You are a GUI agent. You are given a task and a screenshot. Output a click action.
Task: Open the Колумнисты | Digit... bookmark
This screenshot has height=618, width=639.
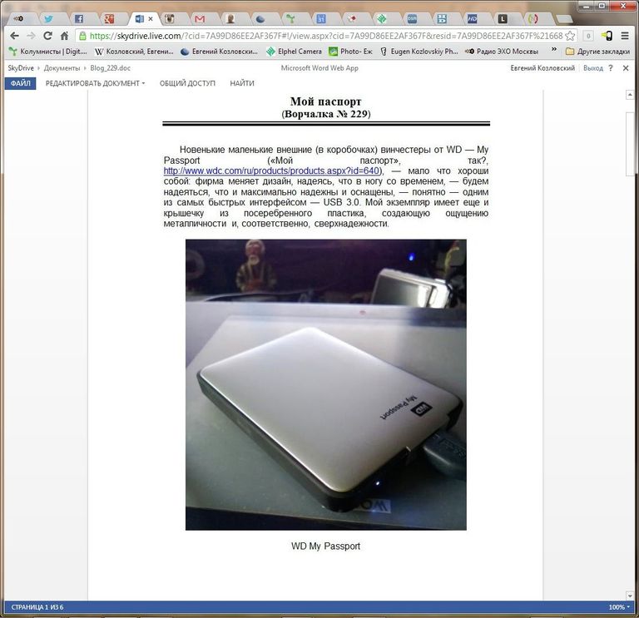pos(48,52)
